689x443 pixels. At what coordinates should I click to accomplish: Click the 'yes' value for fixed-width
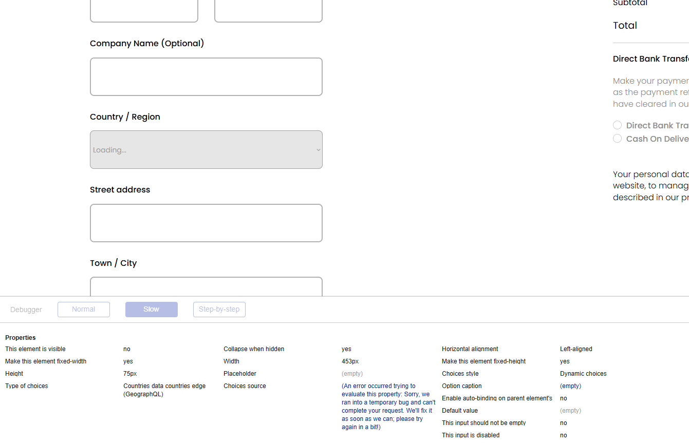[128, 361]
